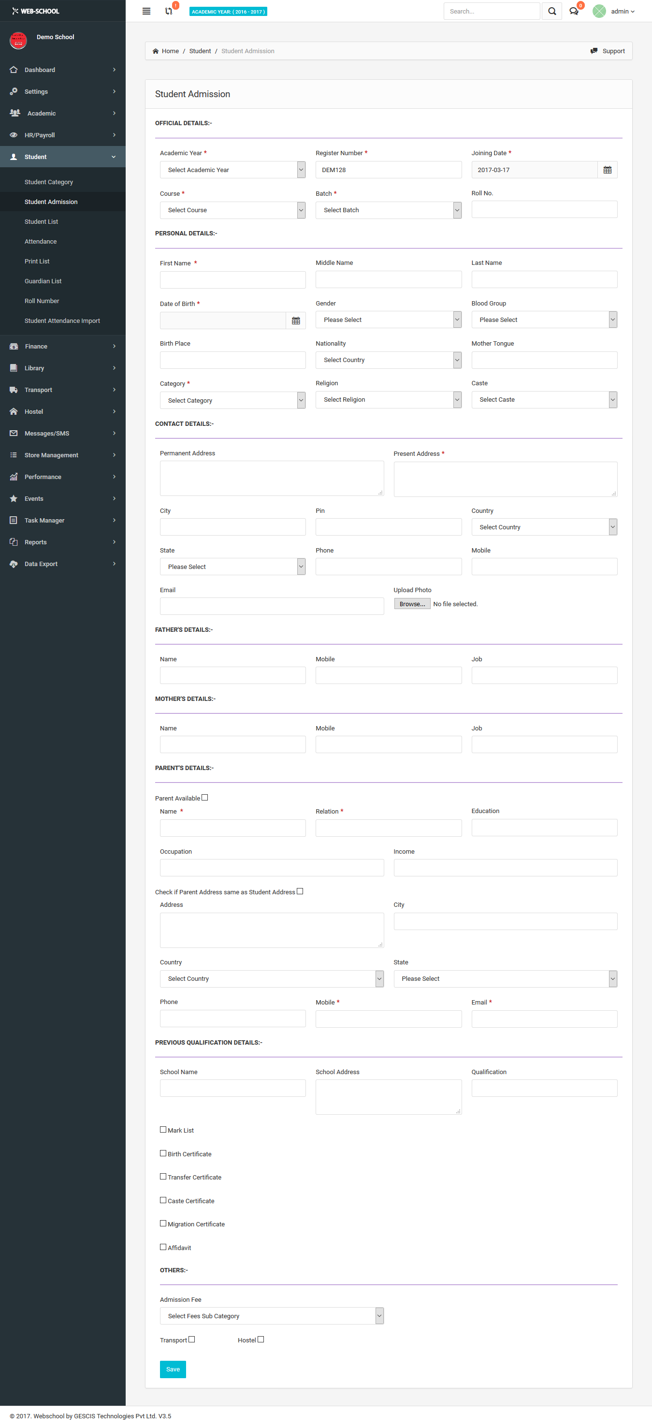Screen dimensions: 652x1427
Task: Click the sync notifications icon in header
Action: tap(169, 11)
